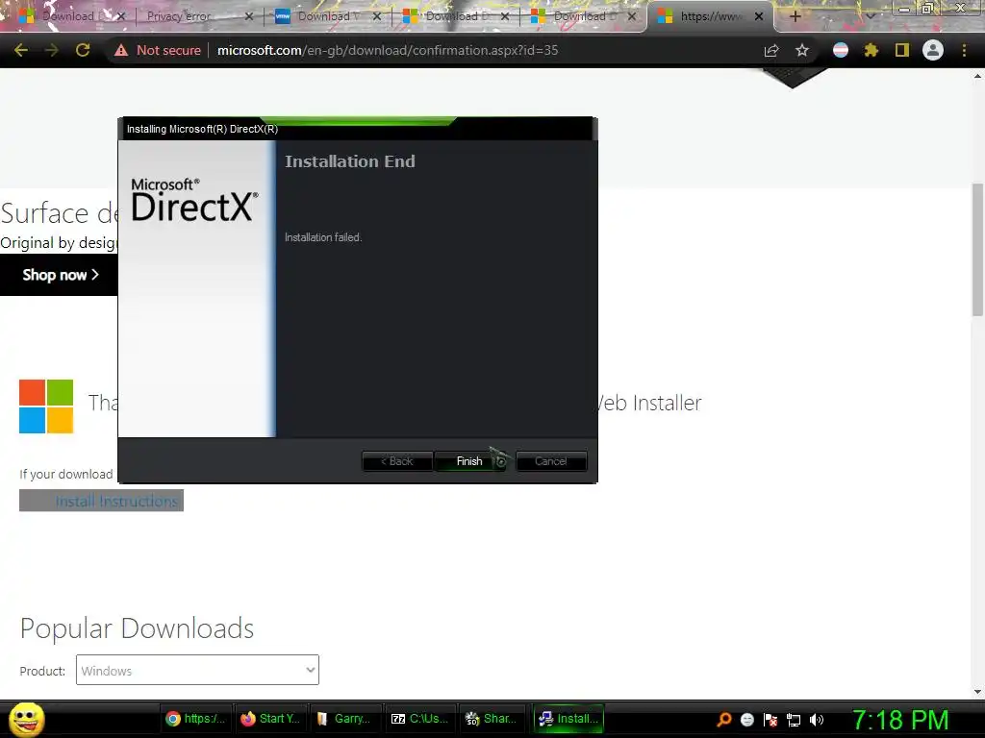
Task: Click the page vertical scrollbar thumb
Action: [x=977, y=250]
